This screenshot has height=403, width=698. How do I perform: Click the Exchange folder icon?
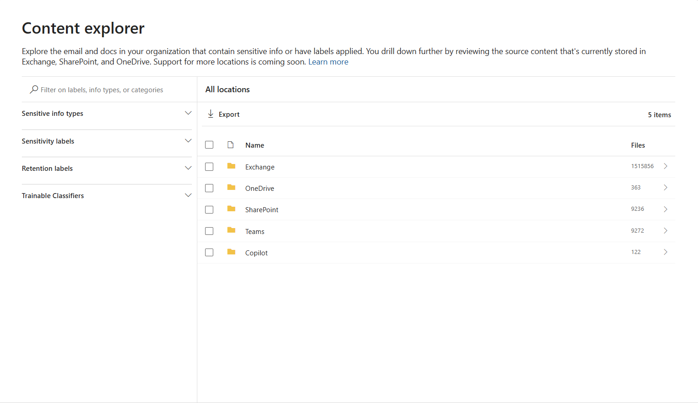coord(231,166)
